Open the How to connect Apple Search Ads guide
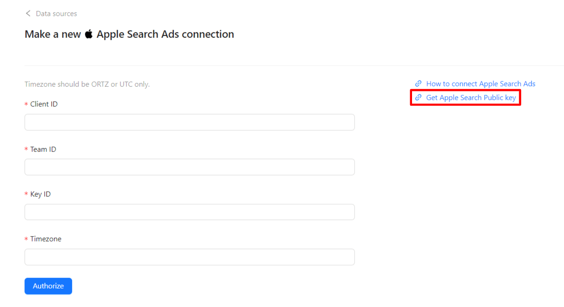 pos(480,84)
